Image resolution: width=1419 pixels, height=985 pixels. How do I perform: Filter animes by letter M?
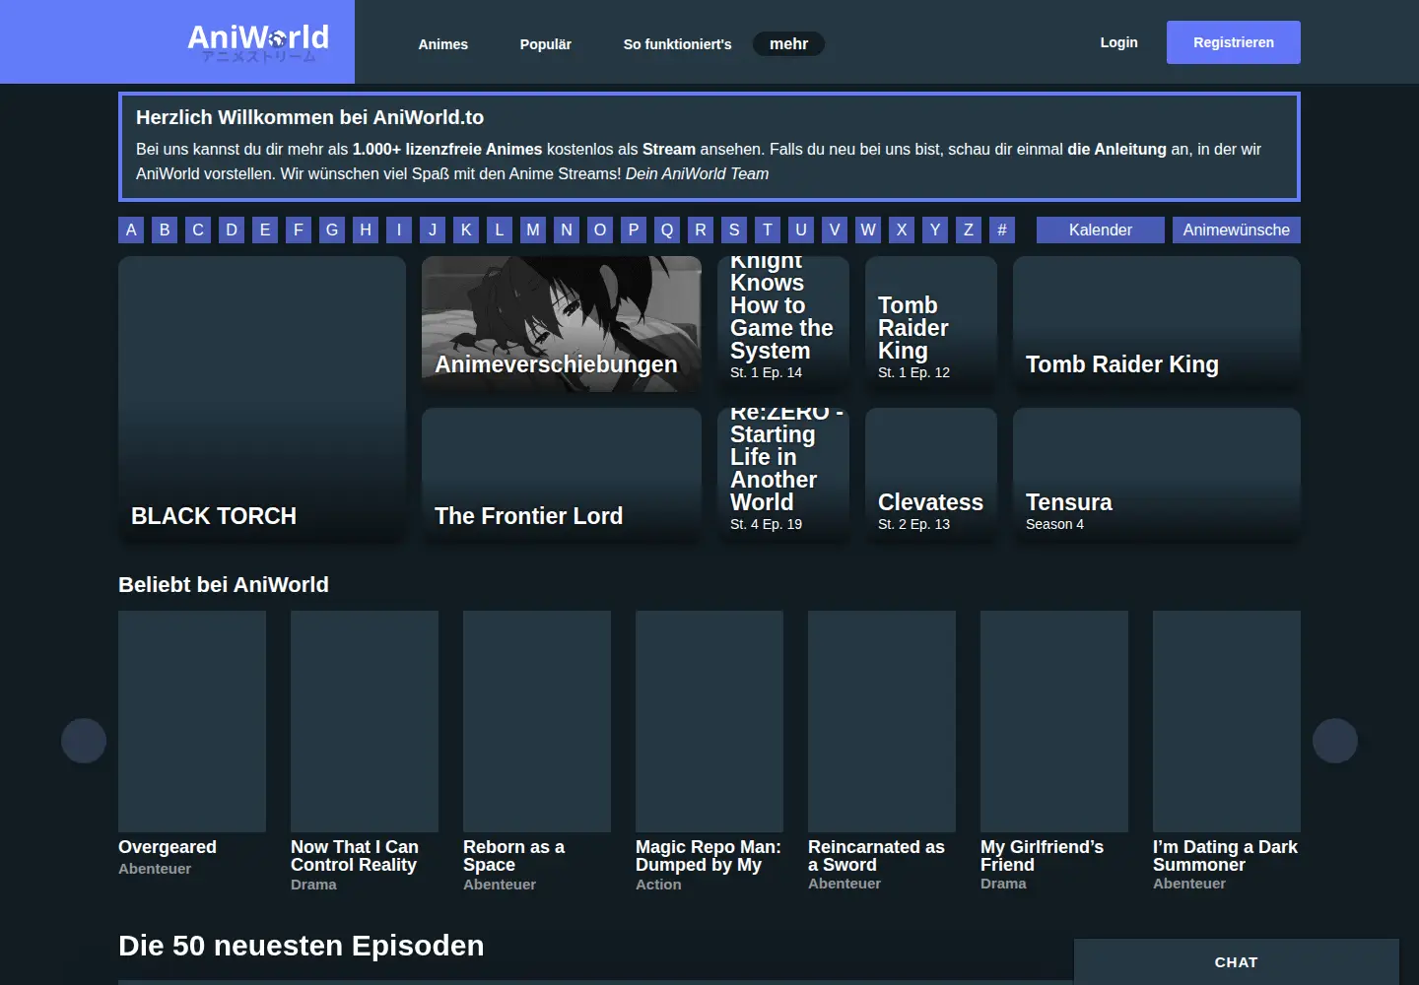533,230
